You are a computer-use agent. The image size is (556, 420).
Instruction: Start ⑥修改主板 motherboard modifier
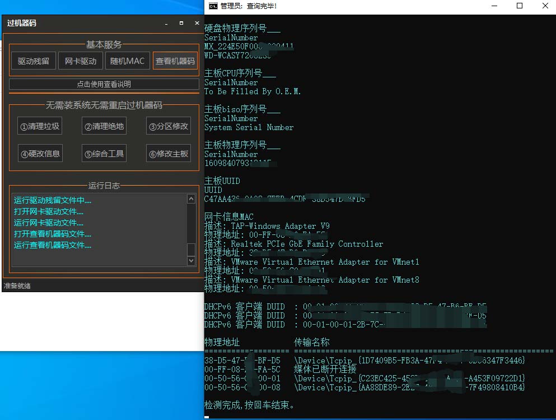click(168, 153)
